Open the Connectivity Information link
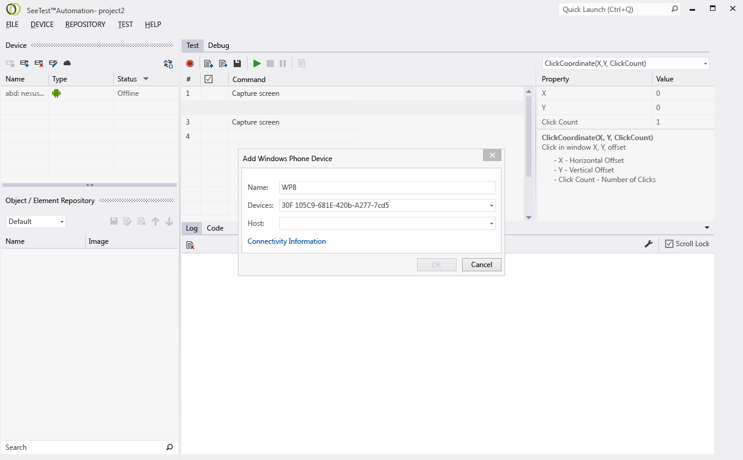 [x=286, y=241]
